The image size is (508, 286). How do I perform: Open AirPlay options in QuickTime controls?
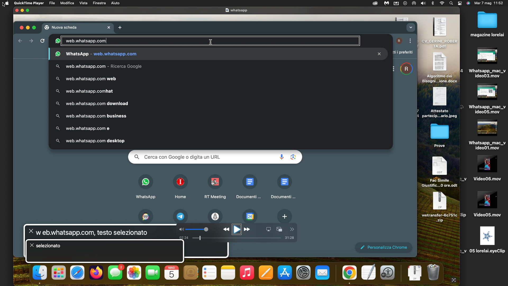pyautogui.click(x=268, y=229)
